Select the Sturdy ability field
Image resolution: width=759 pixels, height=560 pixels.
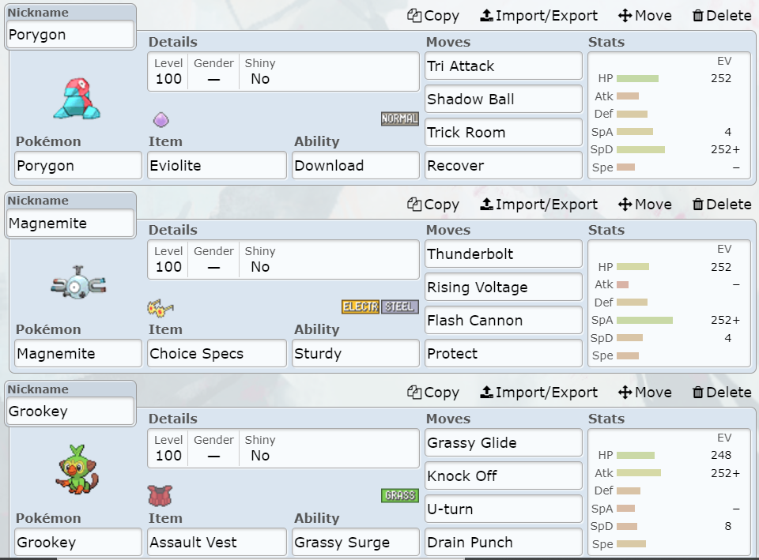click(x=356, y=354)
